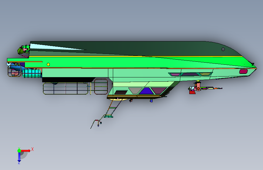Select the cyan cylindrical tank at the stern
Viewport: 263px width, 170px height.
click(x=32, y=73)
